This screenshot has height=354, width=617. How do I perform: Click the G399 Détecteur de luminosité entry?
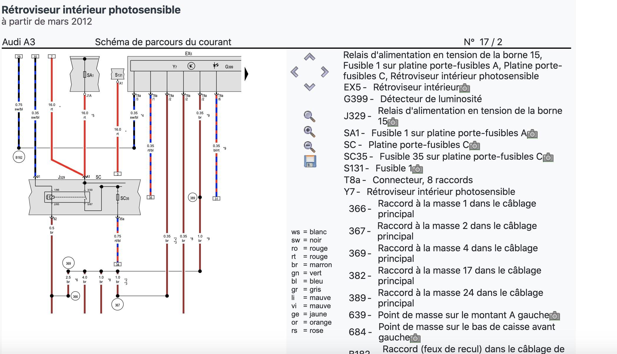(x=413, y=99)
